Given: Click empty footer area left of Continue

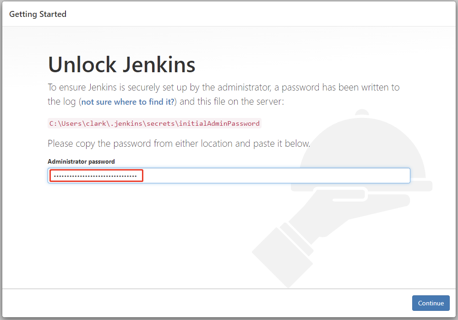Looking at the screenshot, I should tap(206, 303).
